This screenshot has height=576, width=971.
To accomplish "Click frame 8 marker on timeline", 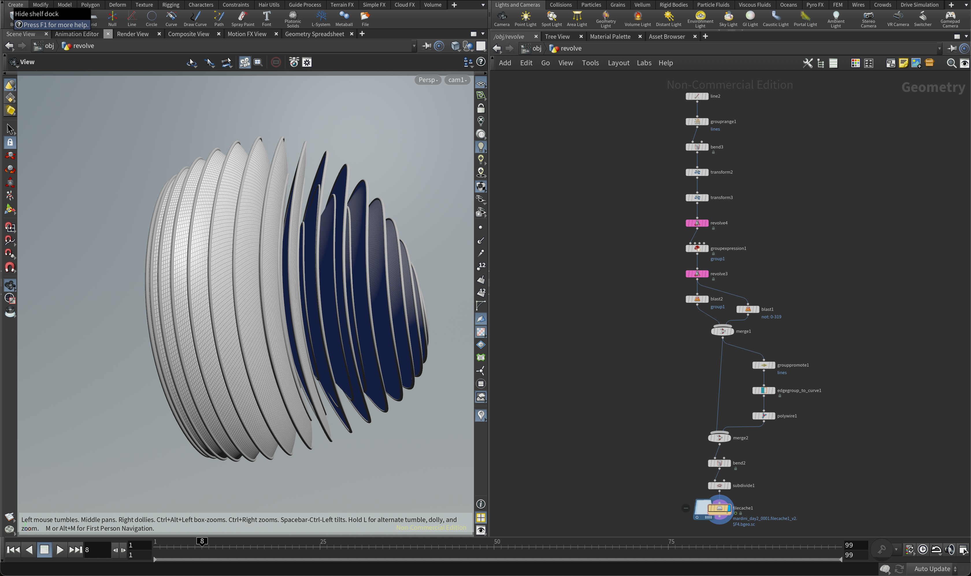I will [202, 541].
